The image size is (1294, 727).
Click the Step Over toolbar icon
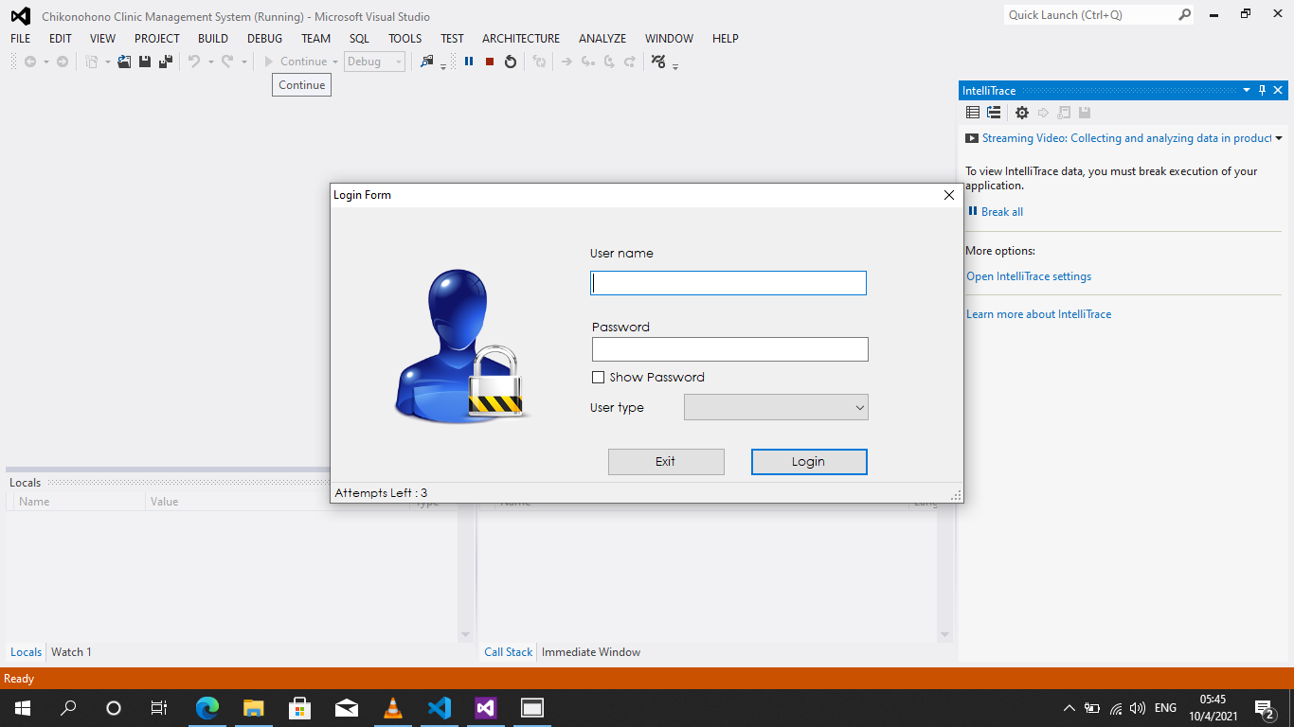608,62
